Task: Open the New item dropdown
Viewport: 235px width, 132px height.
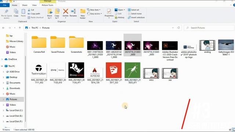Action: 94,10
